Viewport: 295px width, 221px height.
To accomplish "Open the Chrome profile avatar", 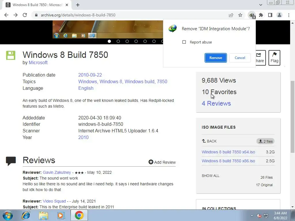I will pos(279,15).
